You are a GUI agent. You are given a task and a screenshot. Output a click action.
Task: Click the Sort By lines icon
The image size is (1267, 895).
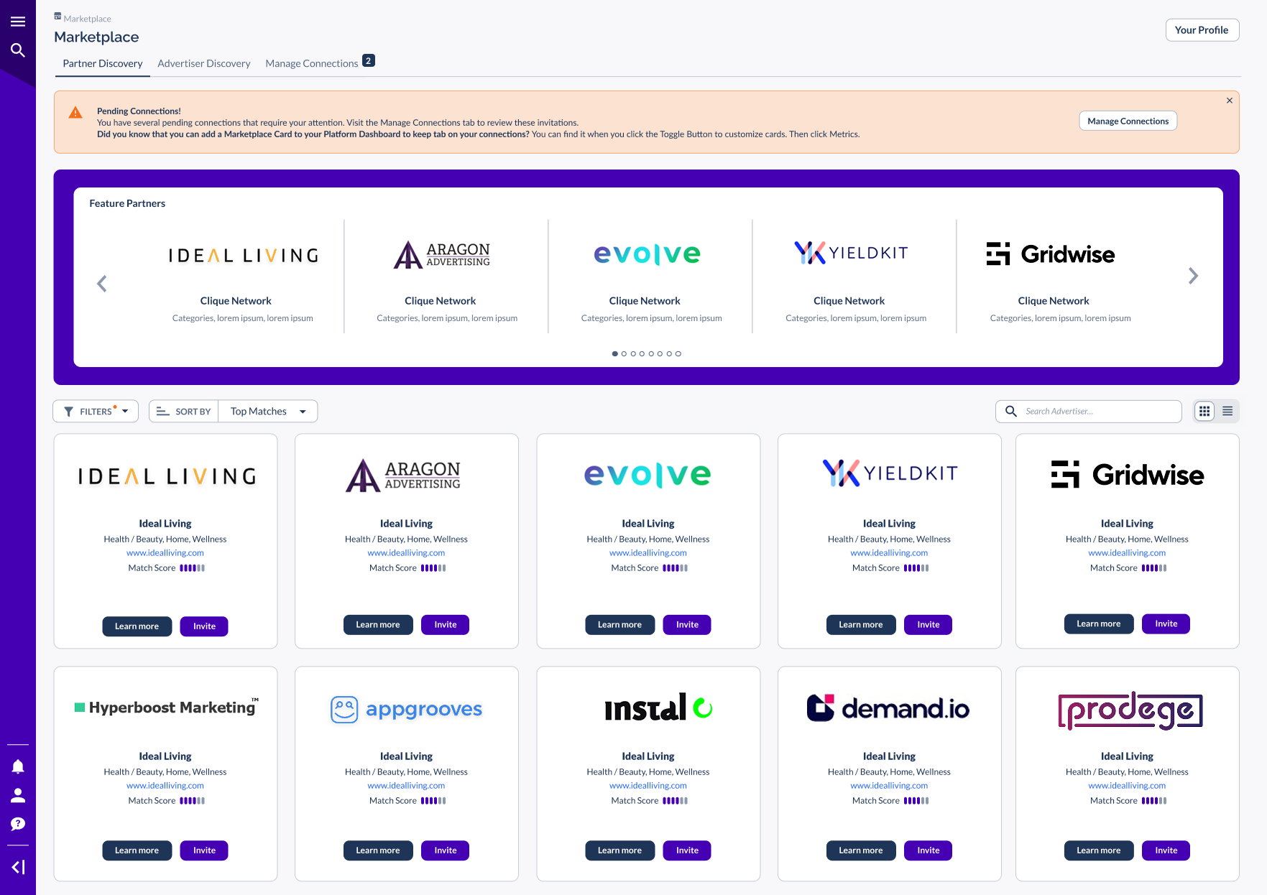coord(162,412)
